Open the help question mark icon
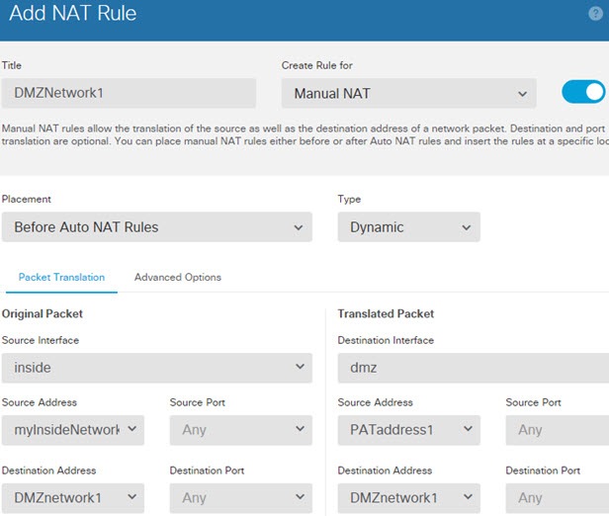The height and width of the screenshot is (516, 609). [595, 14]
